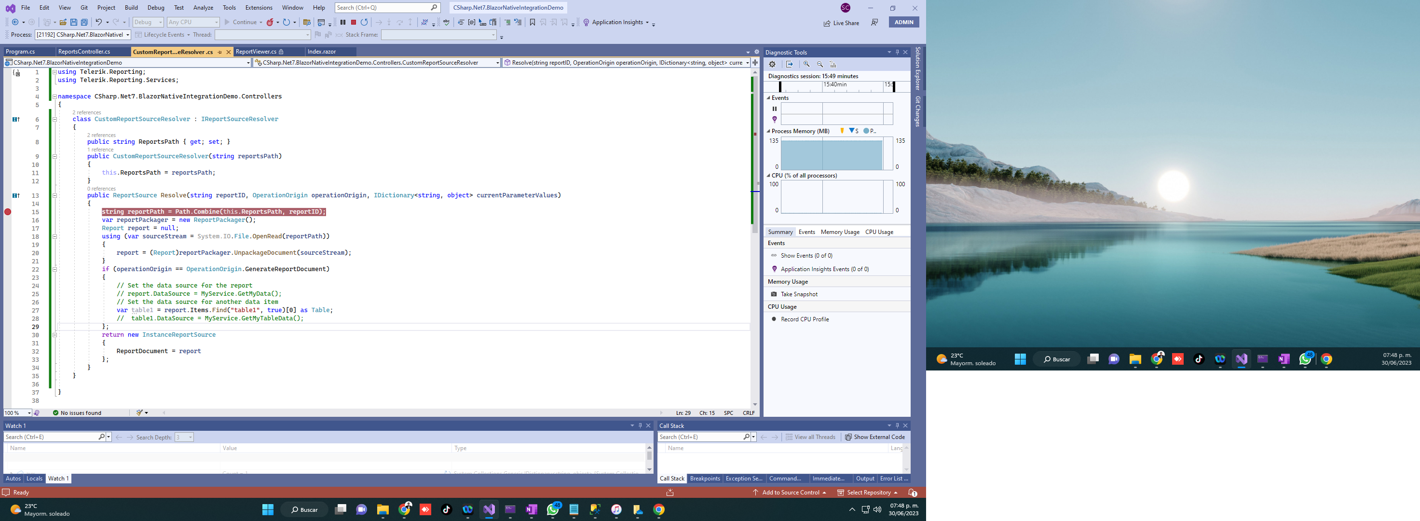Click the Continue debugging button
This screenshot has height=521, width=1420.
point(240,23)
